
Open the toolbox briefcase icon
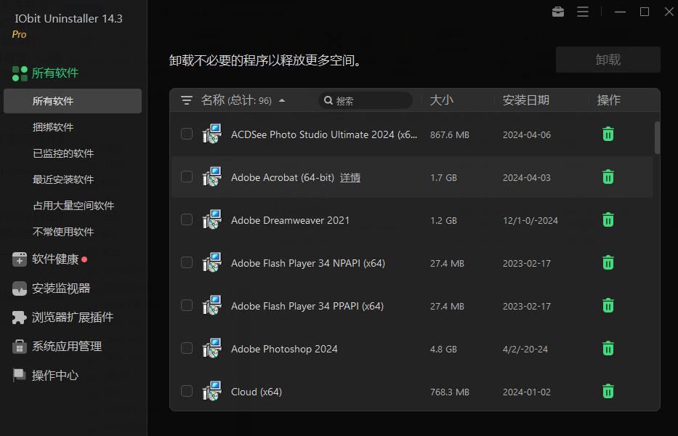[x=558, y=12]
